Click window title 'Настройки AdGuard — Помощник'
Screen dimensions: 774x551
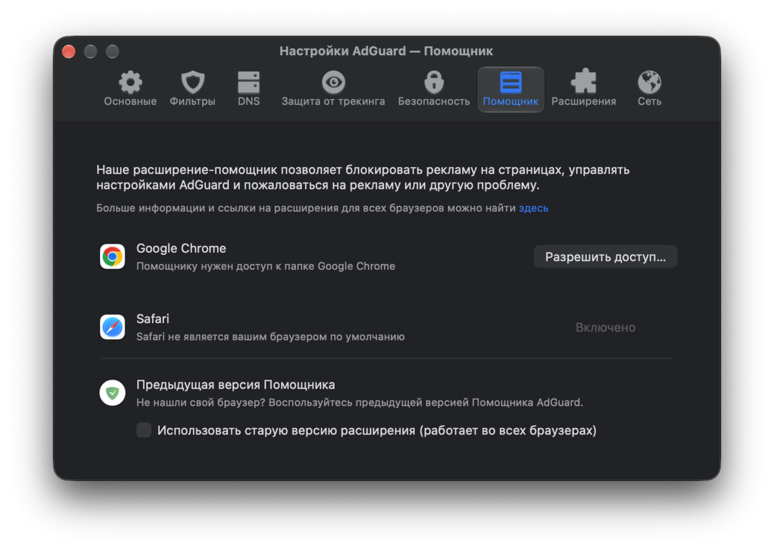(386, 51)
